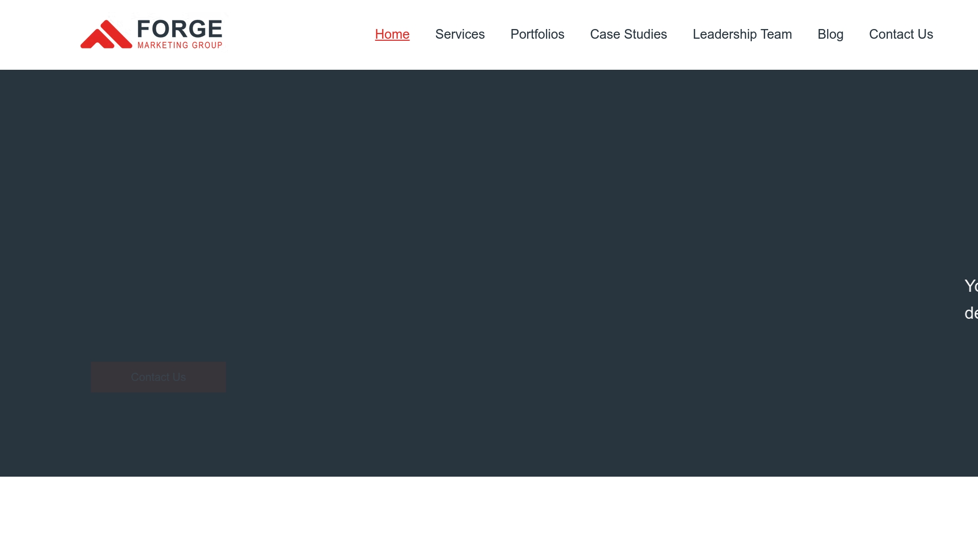Navigate to the Portfolios section
This screenshot has width=978, height=550.
(x=537, y=34)
